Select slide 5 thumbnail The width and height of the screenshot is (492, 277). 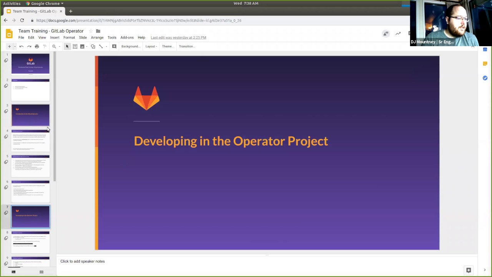coord(30,166)
